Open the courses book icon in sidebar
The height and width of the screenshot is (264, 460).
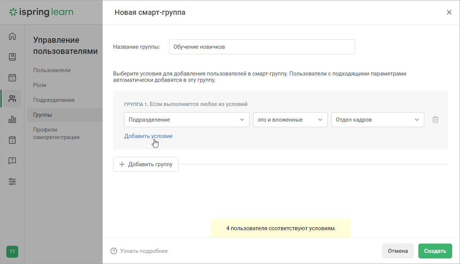(x=12, y=57)
